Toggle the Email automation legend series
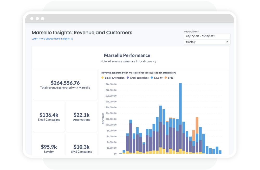The width and height of the screenshot is (260, 170). point(113,78)
